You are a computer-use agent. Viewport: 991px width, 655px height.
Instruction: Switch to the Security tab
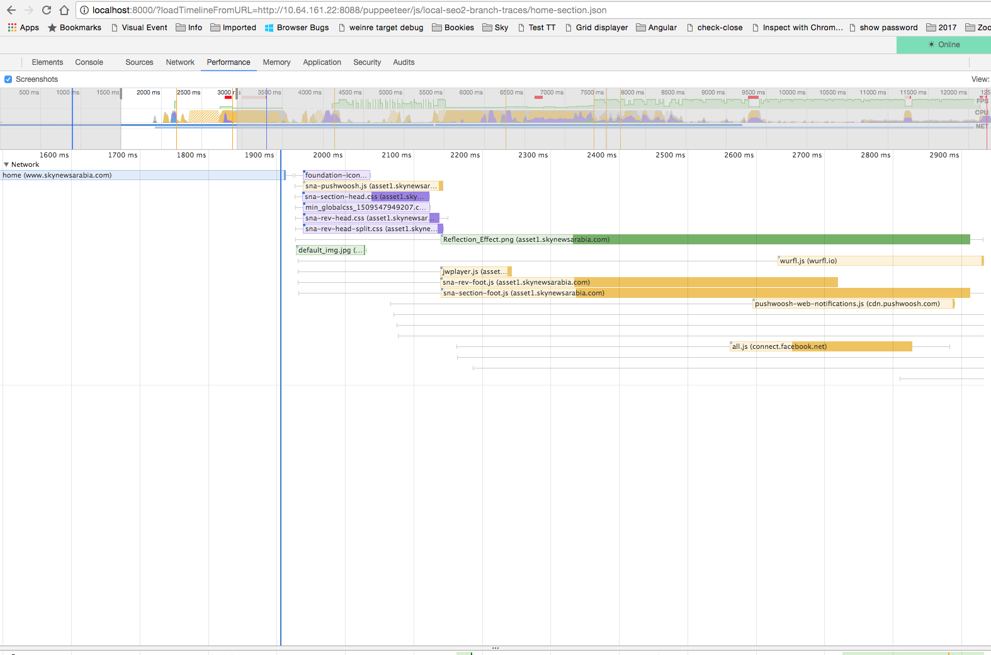click(x=367, y=62)
